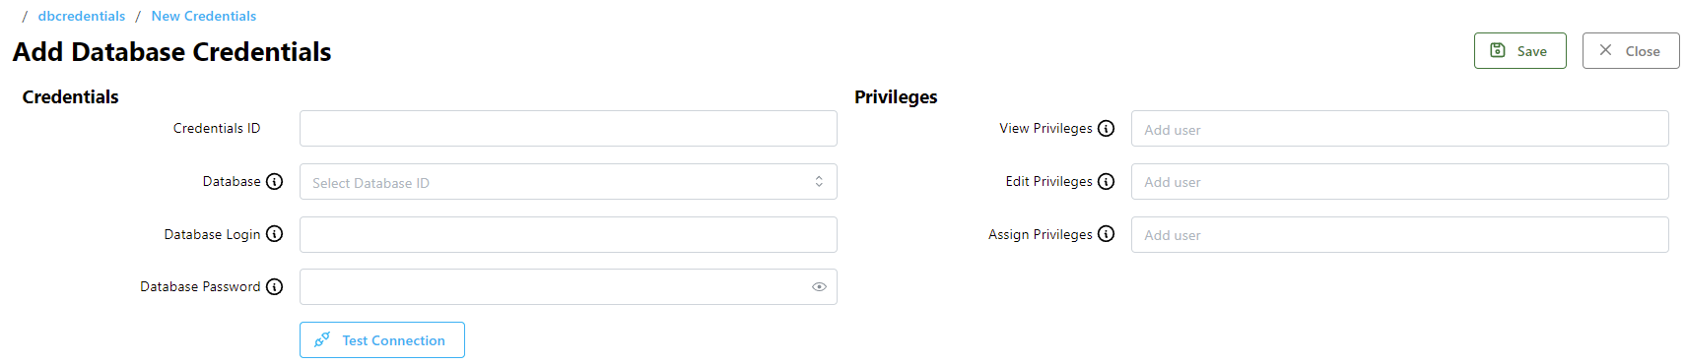The width and height of the screenshot is (1685, 364).
Task: Click the View Privileges info icon
Action: 1107,128
